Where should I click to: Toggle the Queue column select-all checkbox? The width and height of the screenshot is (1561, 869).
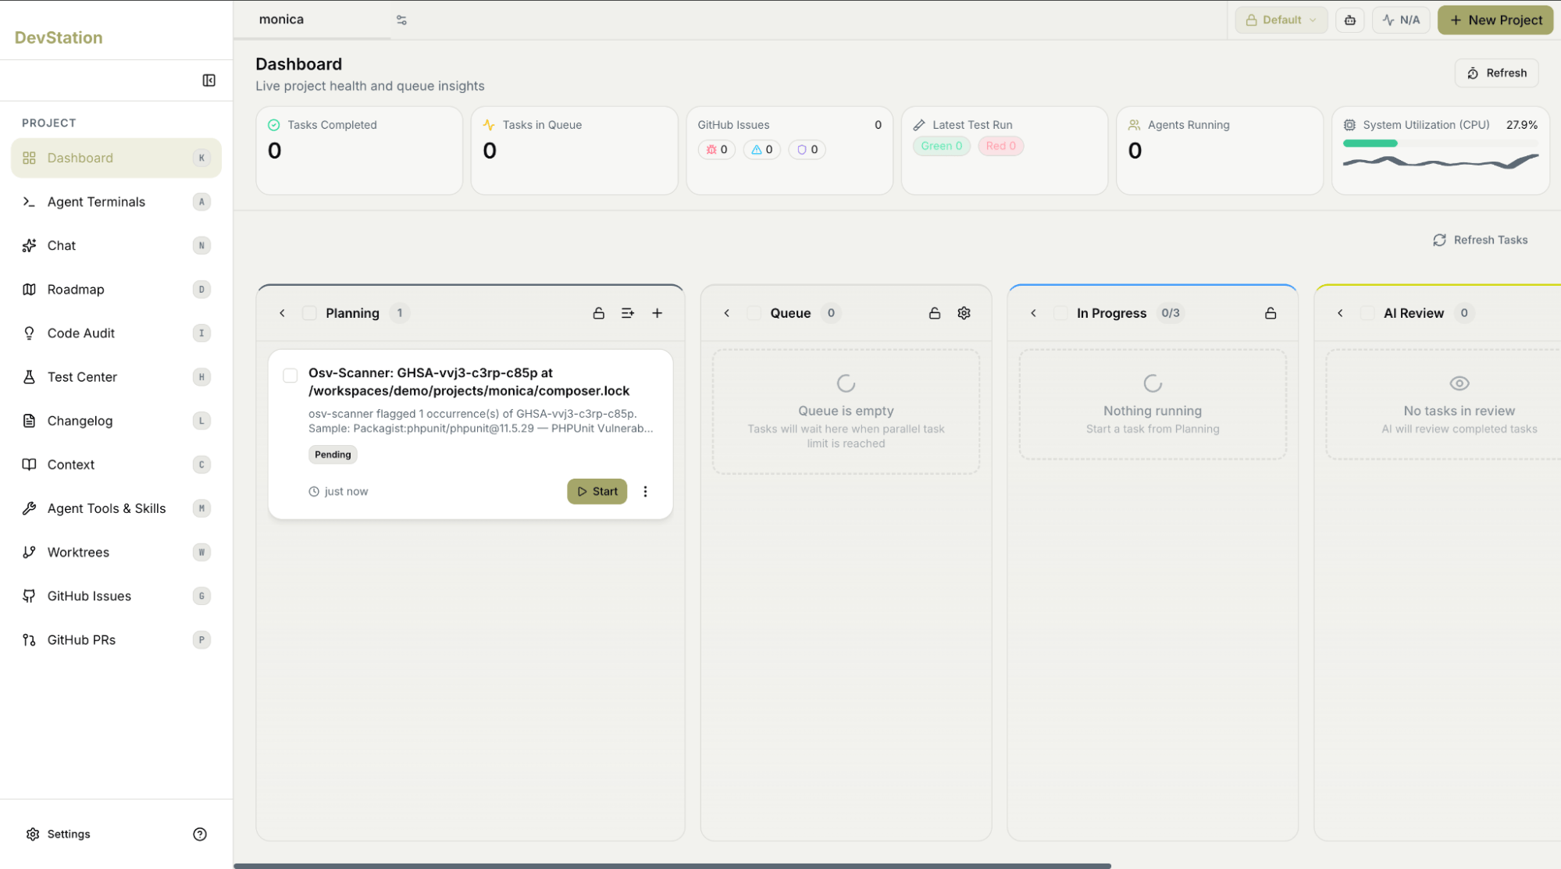754,313
